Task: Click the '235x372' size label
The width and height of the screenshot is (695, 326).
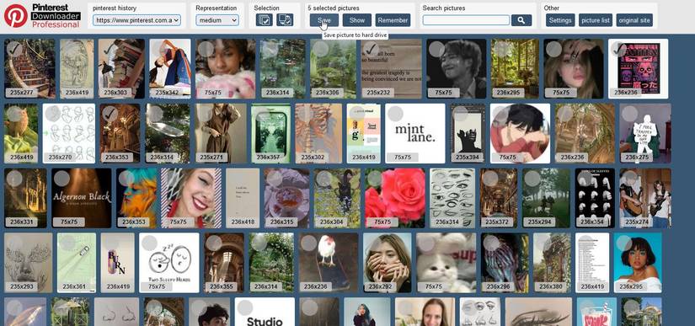Action: pyautogui.click(x=498, y=222)
